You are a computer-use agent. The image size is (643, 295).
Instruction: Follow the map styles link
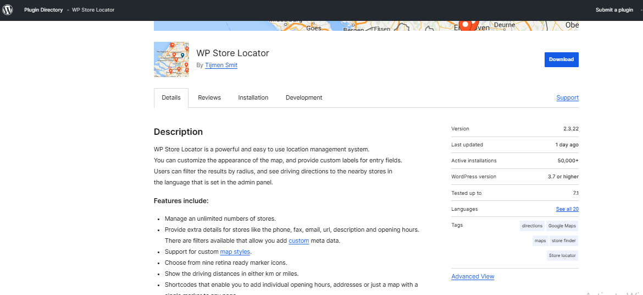click(x=235, y=252)
